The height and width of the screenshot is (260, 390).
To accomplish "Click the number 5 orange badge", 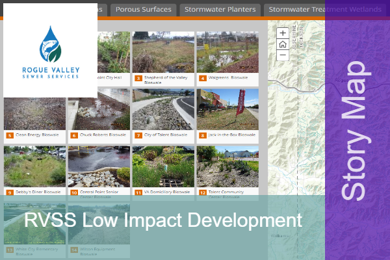I will (10, 136).
